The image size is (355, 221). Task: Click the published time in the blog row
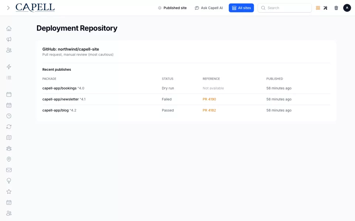click(279, 110)
